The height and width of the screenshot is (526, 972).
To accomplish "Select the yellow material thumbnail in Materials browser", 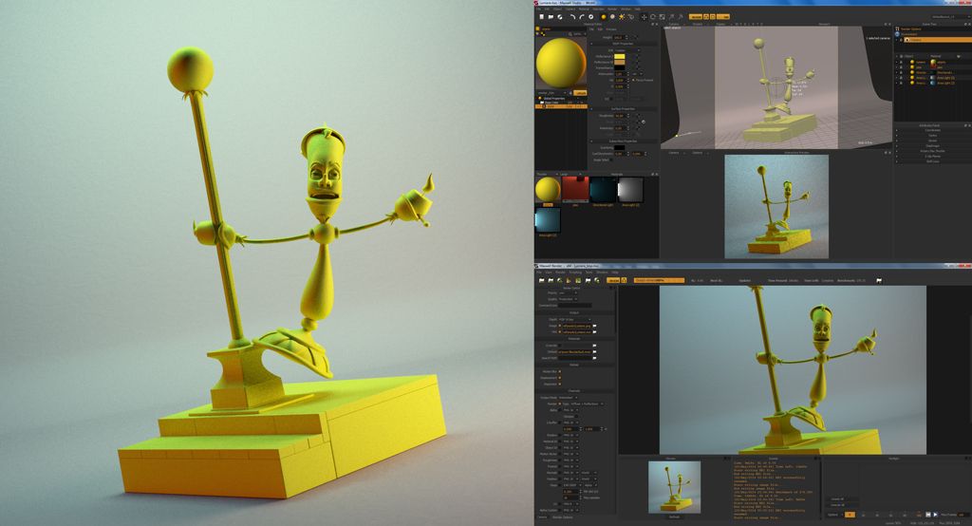I will pos(548,189).
